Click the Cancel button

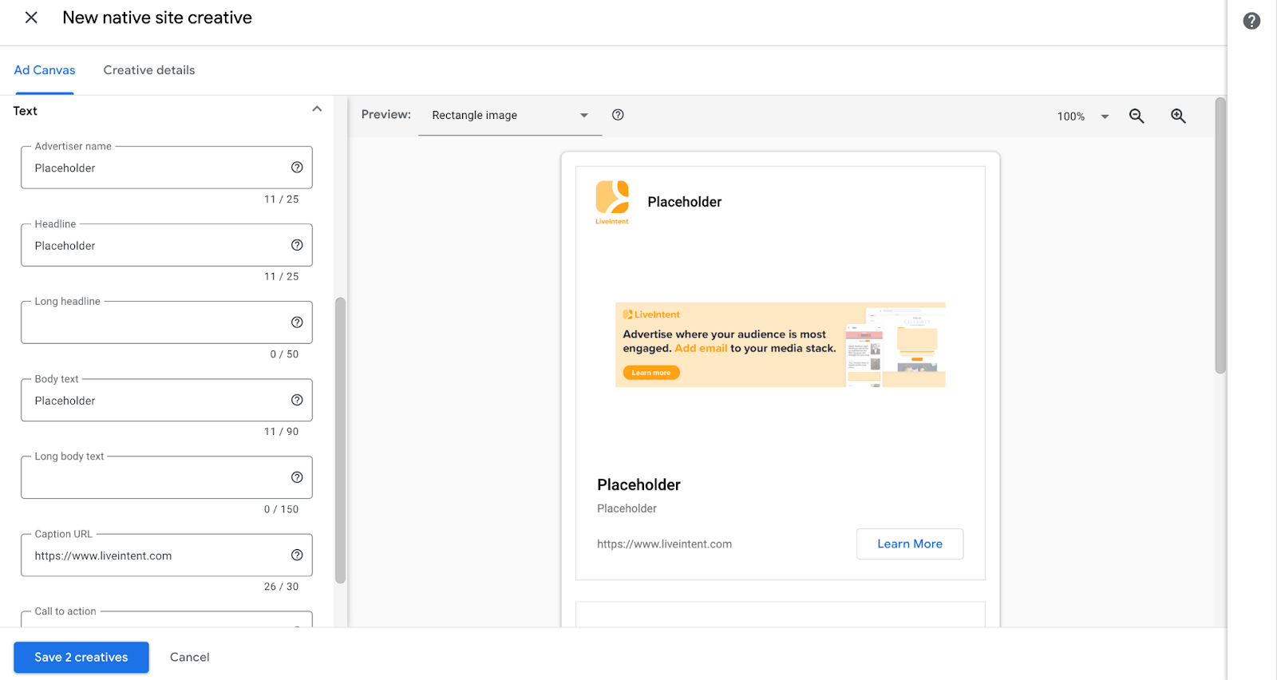189,657
